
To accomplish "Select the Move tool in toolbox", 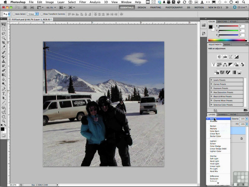I will point(4,25).
